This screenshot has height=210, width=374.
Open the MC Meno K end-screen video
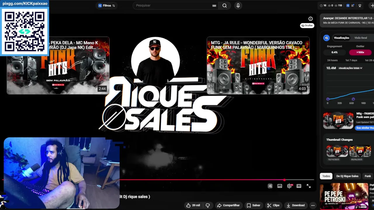point(58,65)
